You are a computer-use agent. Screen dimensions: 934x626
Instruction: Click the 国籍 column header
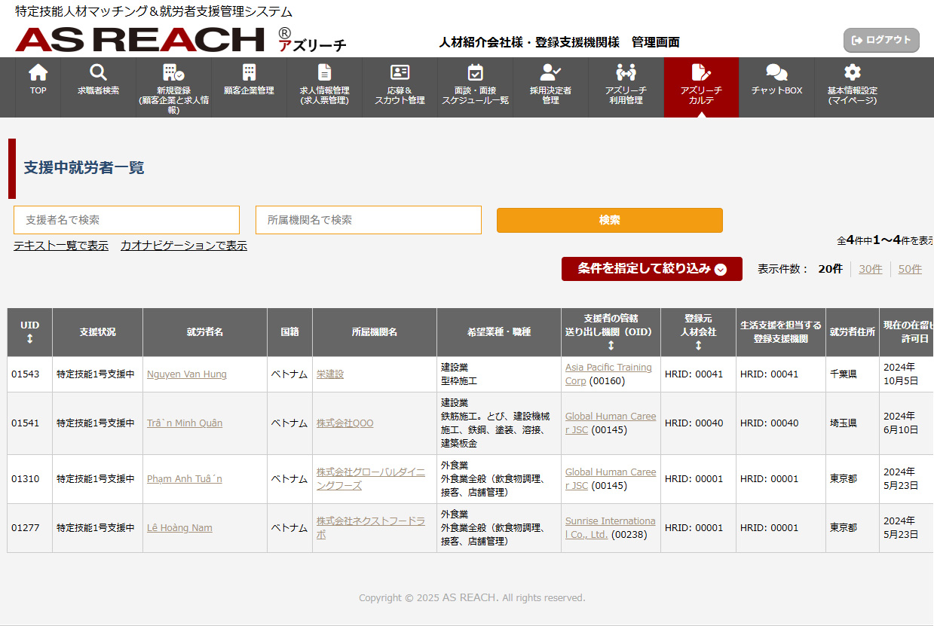pos(290,332)
